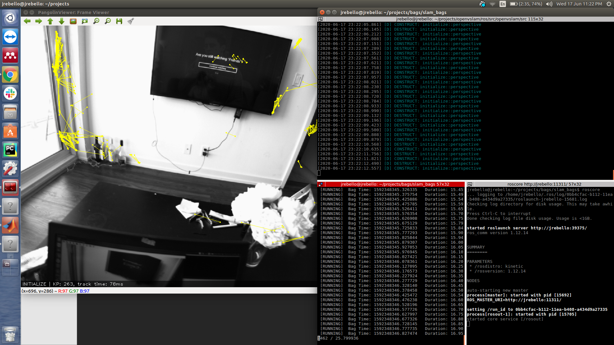Click the forward green arrow in Frame Viewer
This screenshot has width=614, height=345.
tap(38, 21)
